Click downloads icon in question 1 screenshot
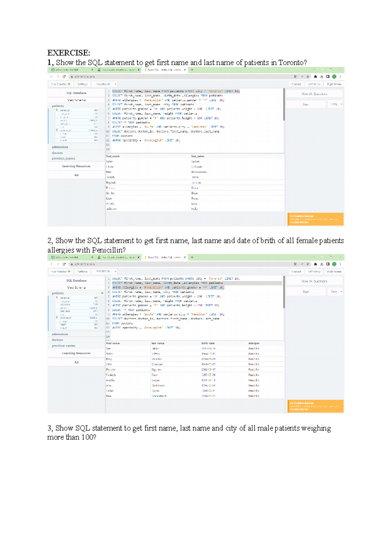Screen dimensions: 392x555 pyautogui.click(x=322, y=76)
